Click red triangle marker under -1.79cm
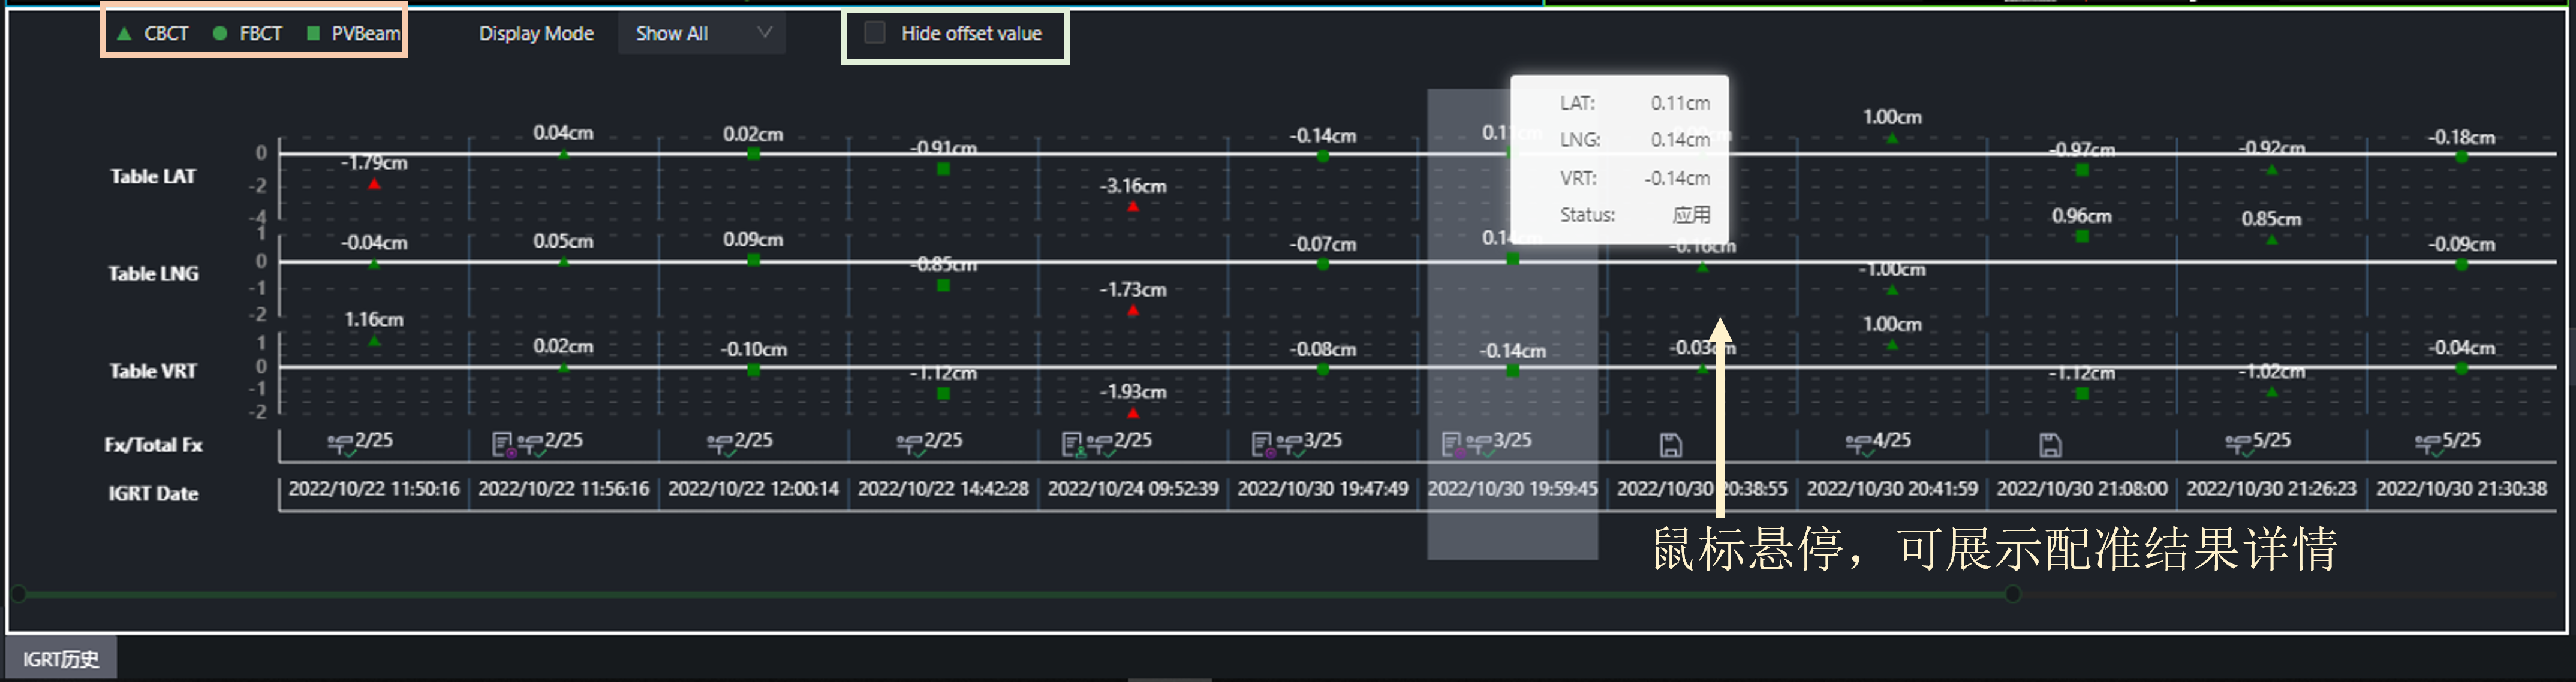The image size is (2576, 682). (x=374, y=184)
